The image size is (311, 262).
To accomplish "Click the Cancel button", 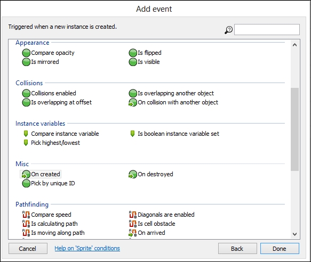I will (28, 249).
